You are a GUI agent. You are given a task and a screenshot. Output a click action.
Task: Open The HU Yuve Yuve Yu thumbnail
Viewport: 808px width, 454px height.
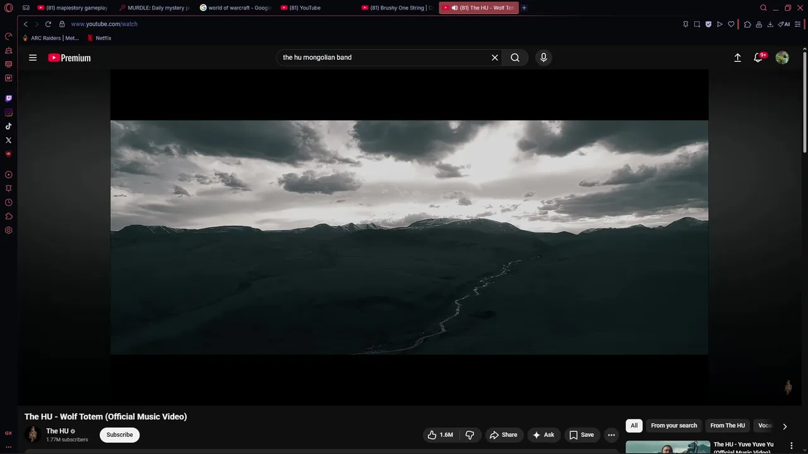pyautogui.click(x=668, y=447)
